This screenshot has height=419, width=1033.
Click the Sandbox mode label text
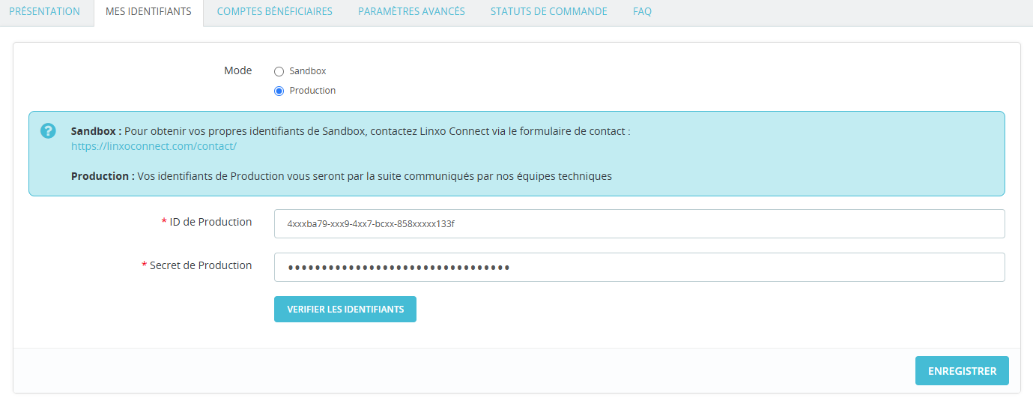[307, 71]
